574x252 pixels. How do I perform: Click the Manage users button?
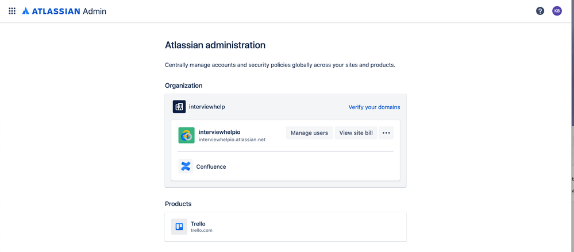[x=309, y=133]
